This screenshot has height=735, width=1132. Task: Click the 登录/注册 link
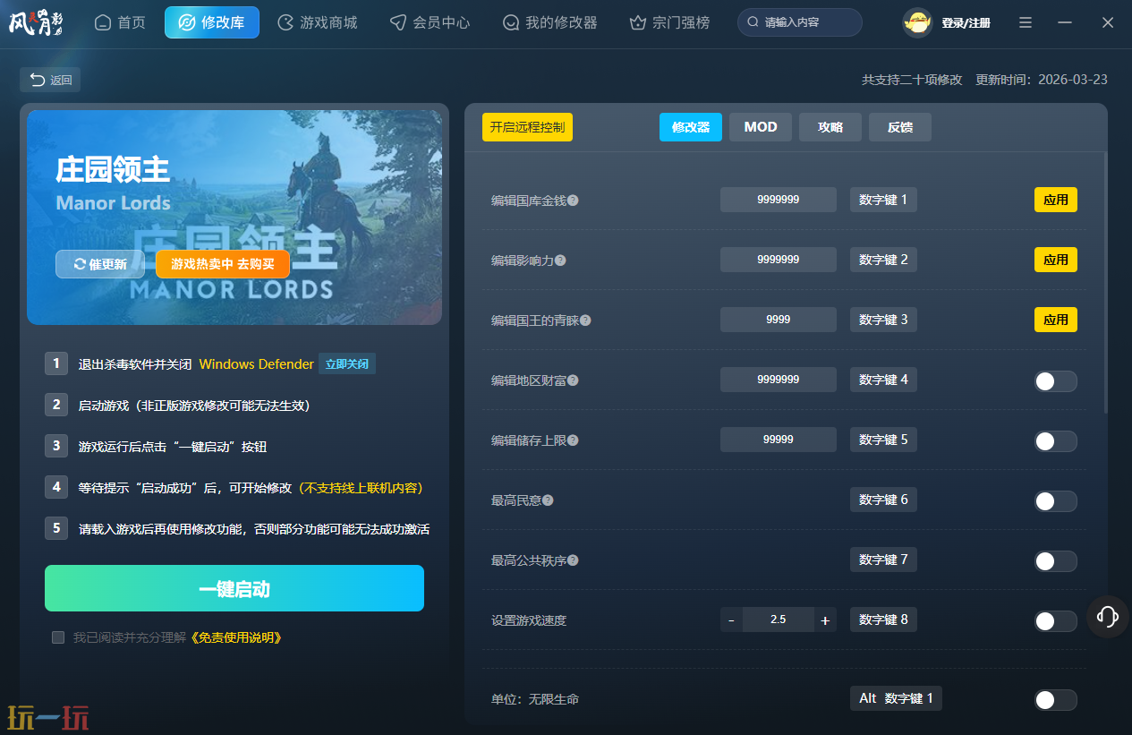[966, 23]
